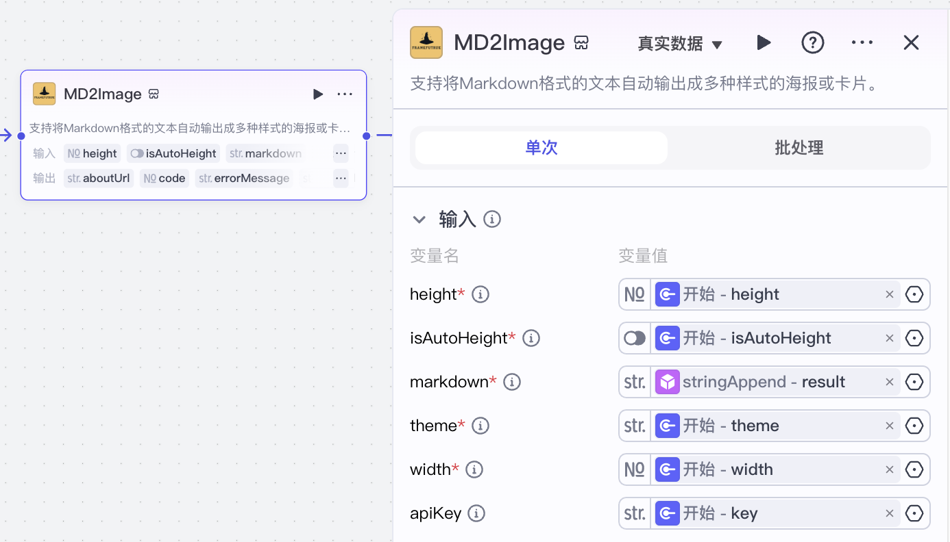Click the stringAppend node icon in markdown value

(x=667, y=382)
